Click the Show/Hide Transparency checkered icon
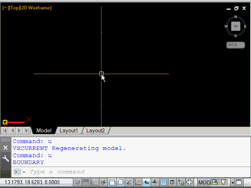The image size is (251, 188). click(164, 182)
